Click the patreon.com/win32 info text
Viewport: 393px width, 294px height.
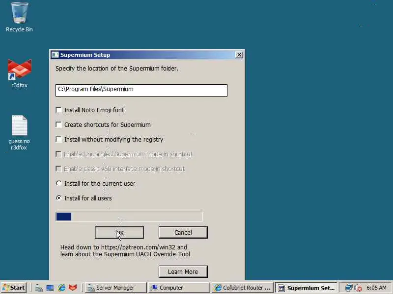pos(125,251)
